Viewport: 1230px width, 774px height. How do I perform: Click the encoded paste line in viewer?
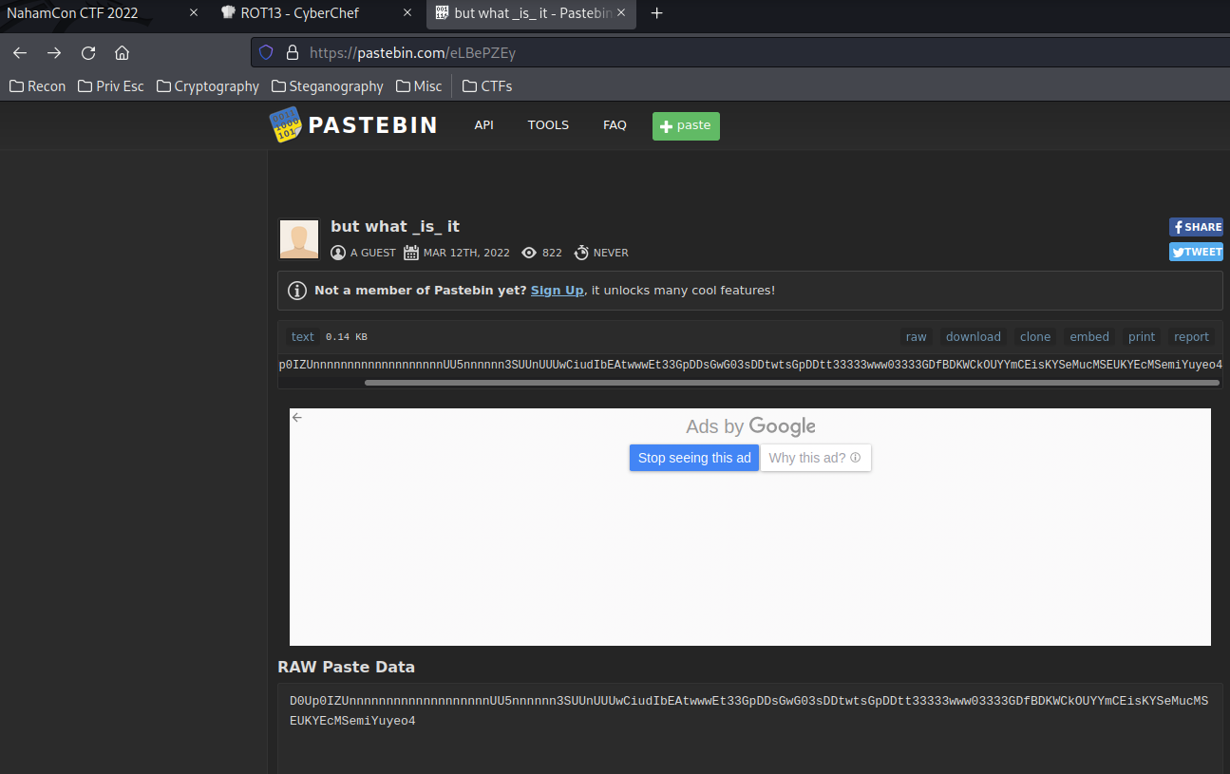pyautogui.click(x=750, y=365)
